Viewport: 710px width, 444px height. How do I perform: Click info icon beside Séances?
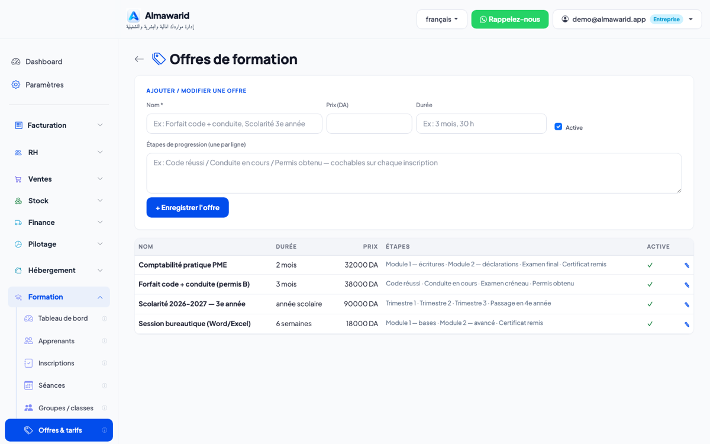(x=105, y=385)
